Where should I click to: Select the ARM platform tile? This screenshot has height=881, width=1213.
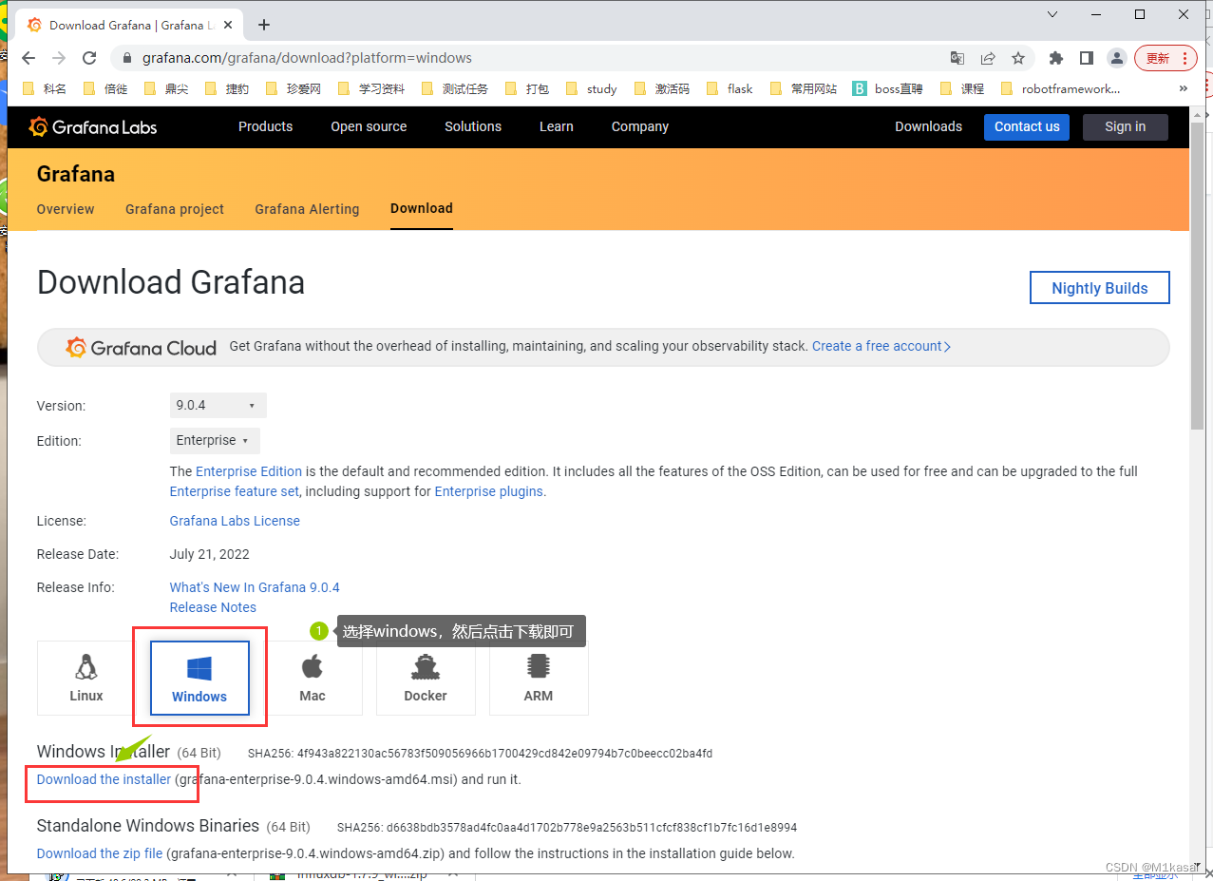click(539, 678)
